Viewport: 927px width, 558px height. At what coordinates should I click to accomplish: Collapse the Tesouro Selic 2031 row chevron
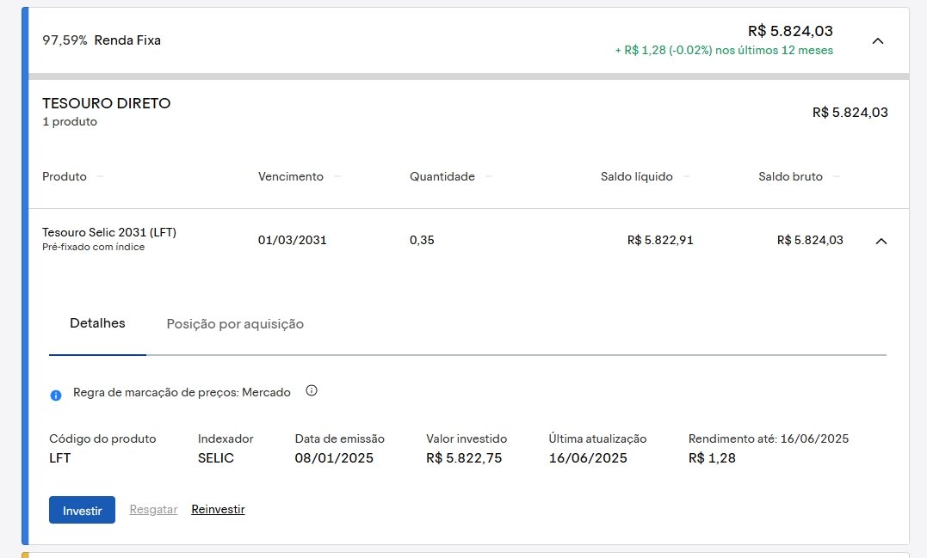881,241
